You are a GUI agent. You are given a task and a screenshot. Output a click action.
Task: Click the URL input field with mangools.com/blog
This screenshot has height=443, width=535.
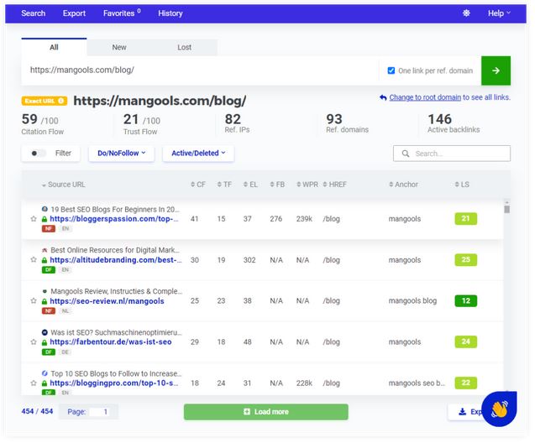pos(200,70)
